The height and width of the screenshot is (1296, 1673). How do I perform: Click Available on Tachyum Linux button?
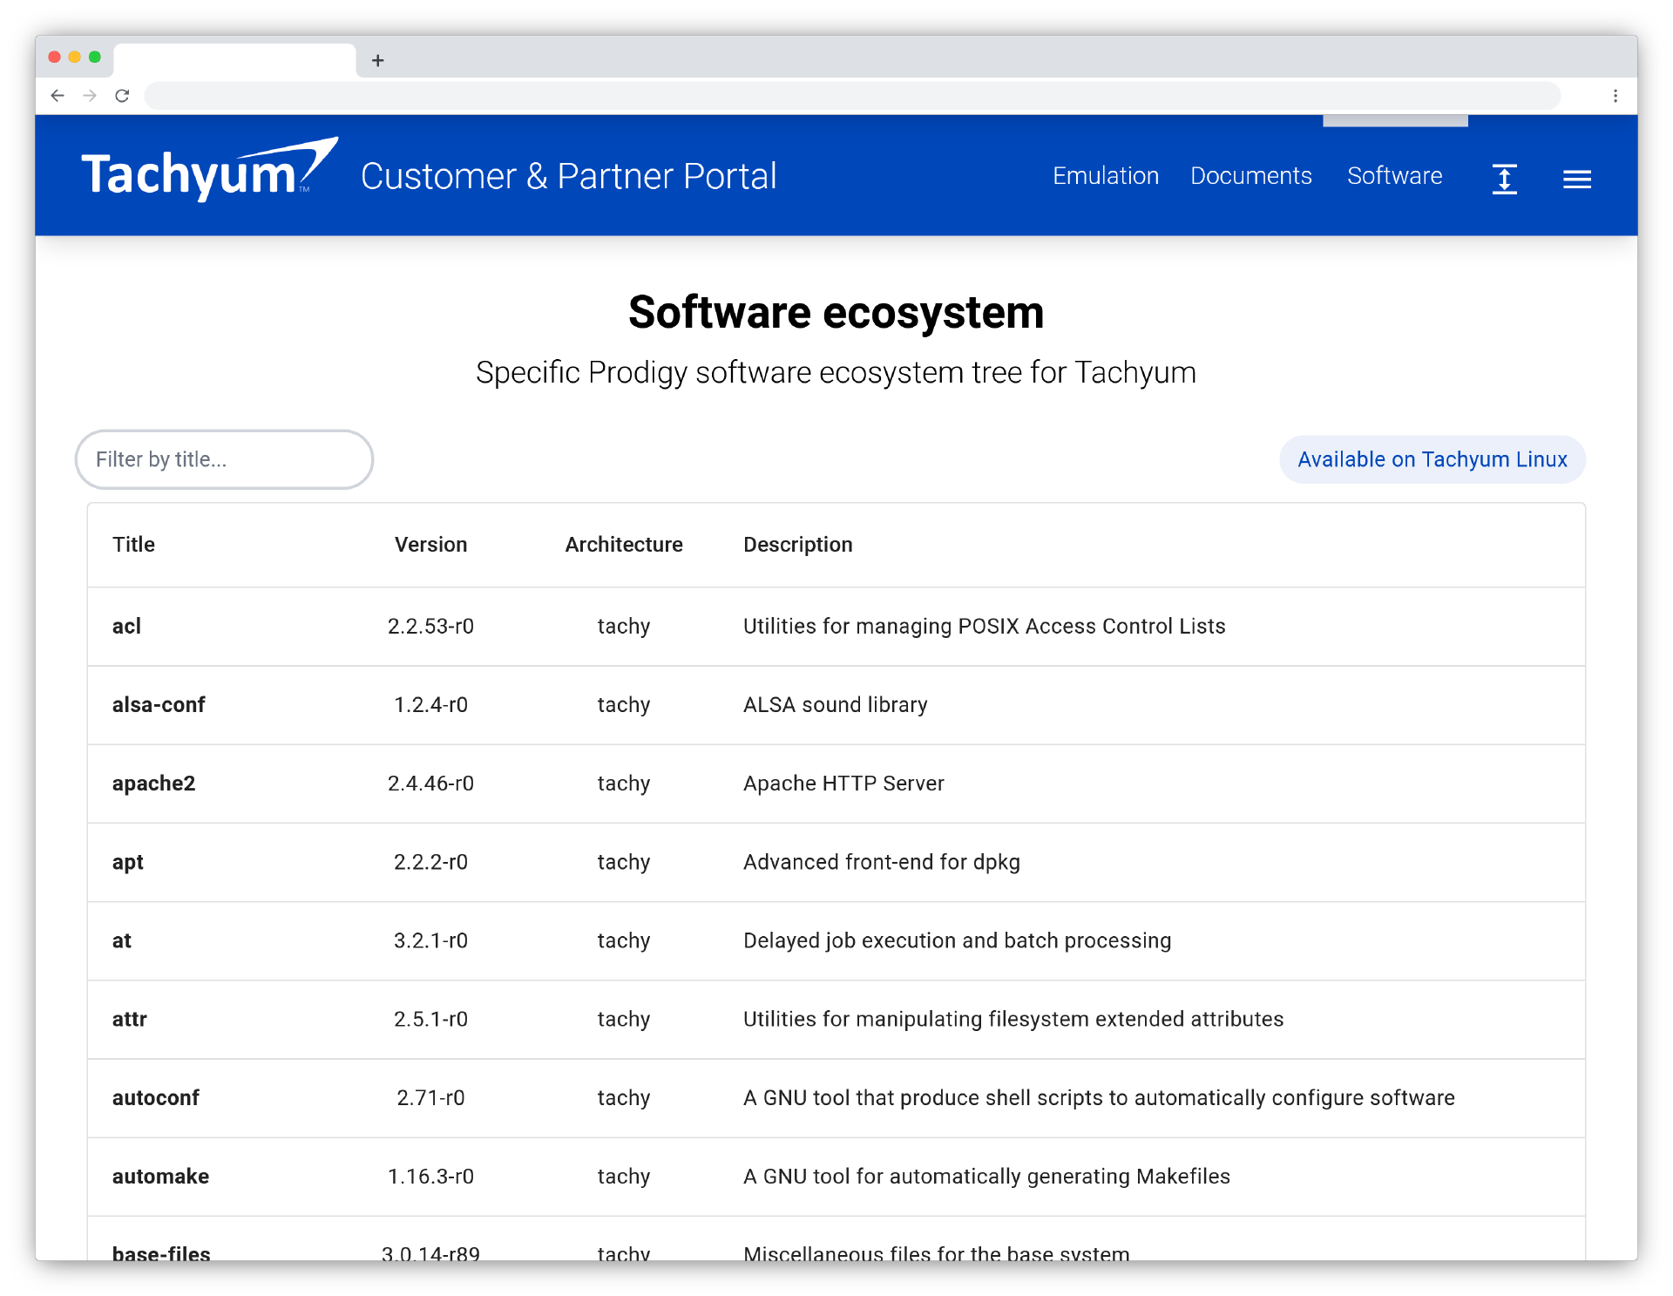click(x=1432, y=459)
